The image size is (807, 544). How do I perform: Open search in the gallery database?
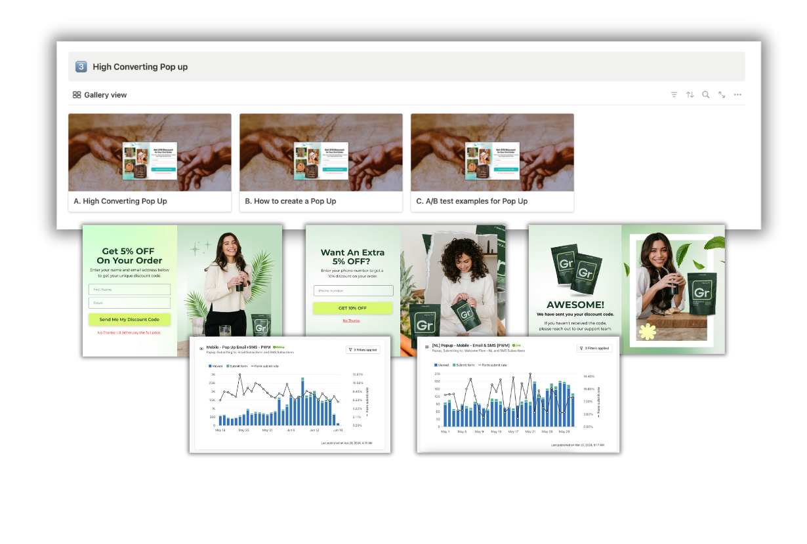tap(705, 95)
